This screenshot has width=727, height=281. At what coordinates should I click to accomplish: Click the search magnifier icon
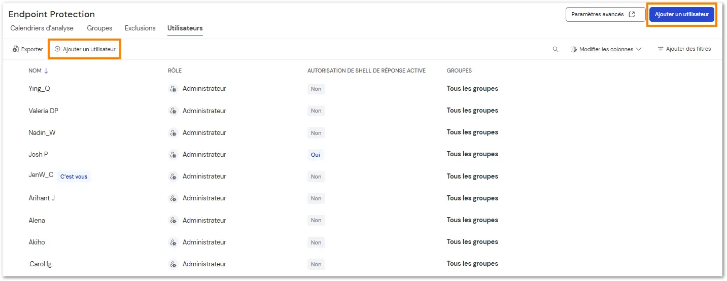(556, 49)
